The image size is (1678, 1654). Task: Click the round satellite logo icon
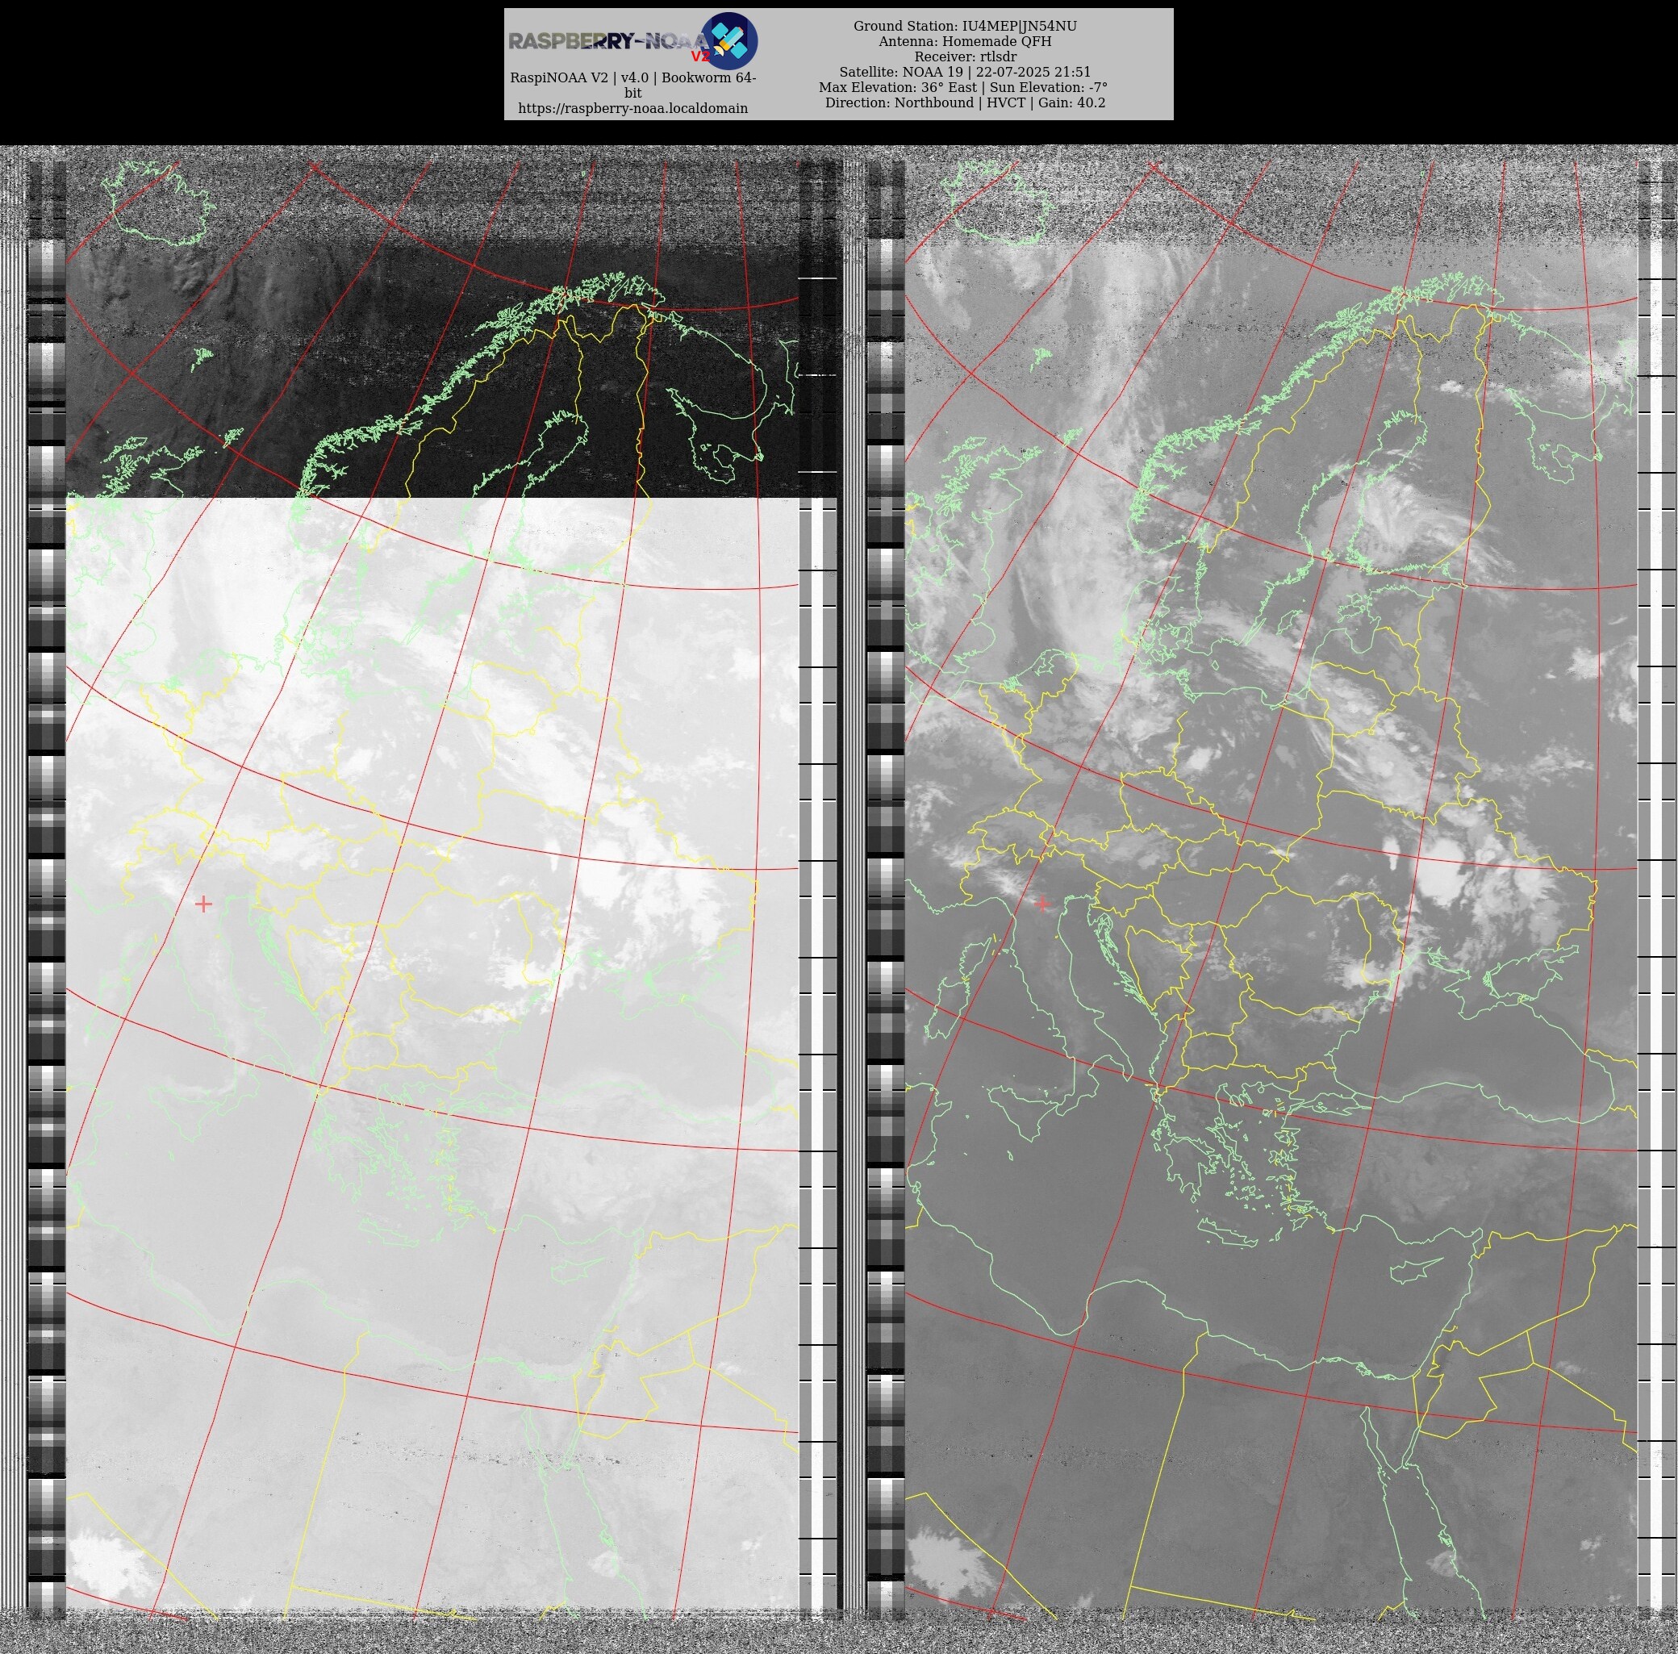728,41
